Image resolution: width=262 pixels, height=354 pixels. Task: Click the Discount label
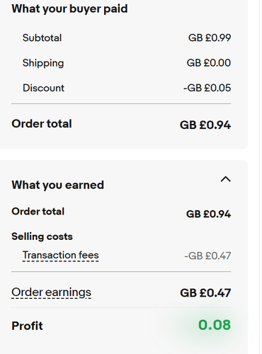pyautogui.click(x=43, y=88)
